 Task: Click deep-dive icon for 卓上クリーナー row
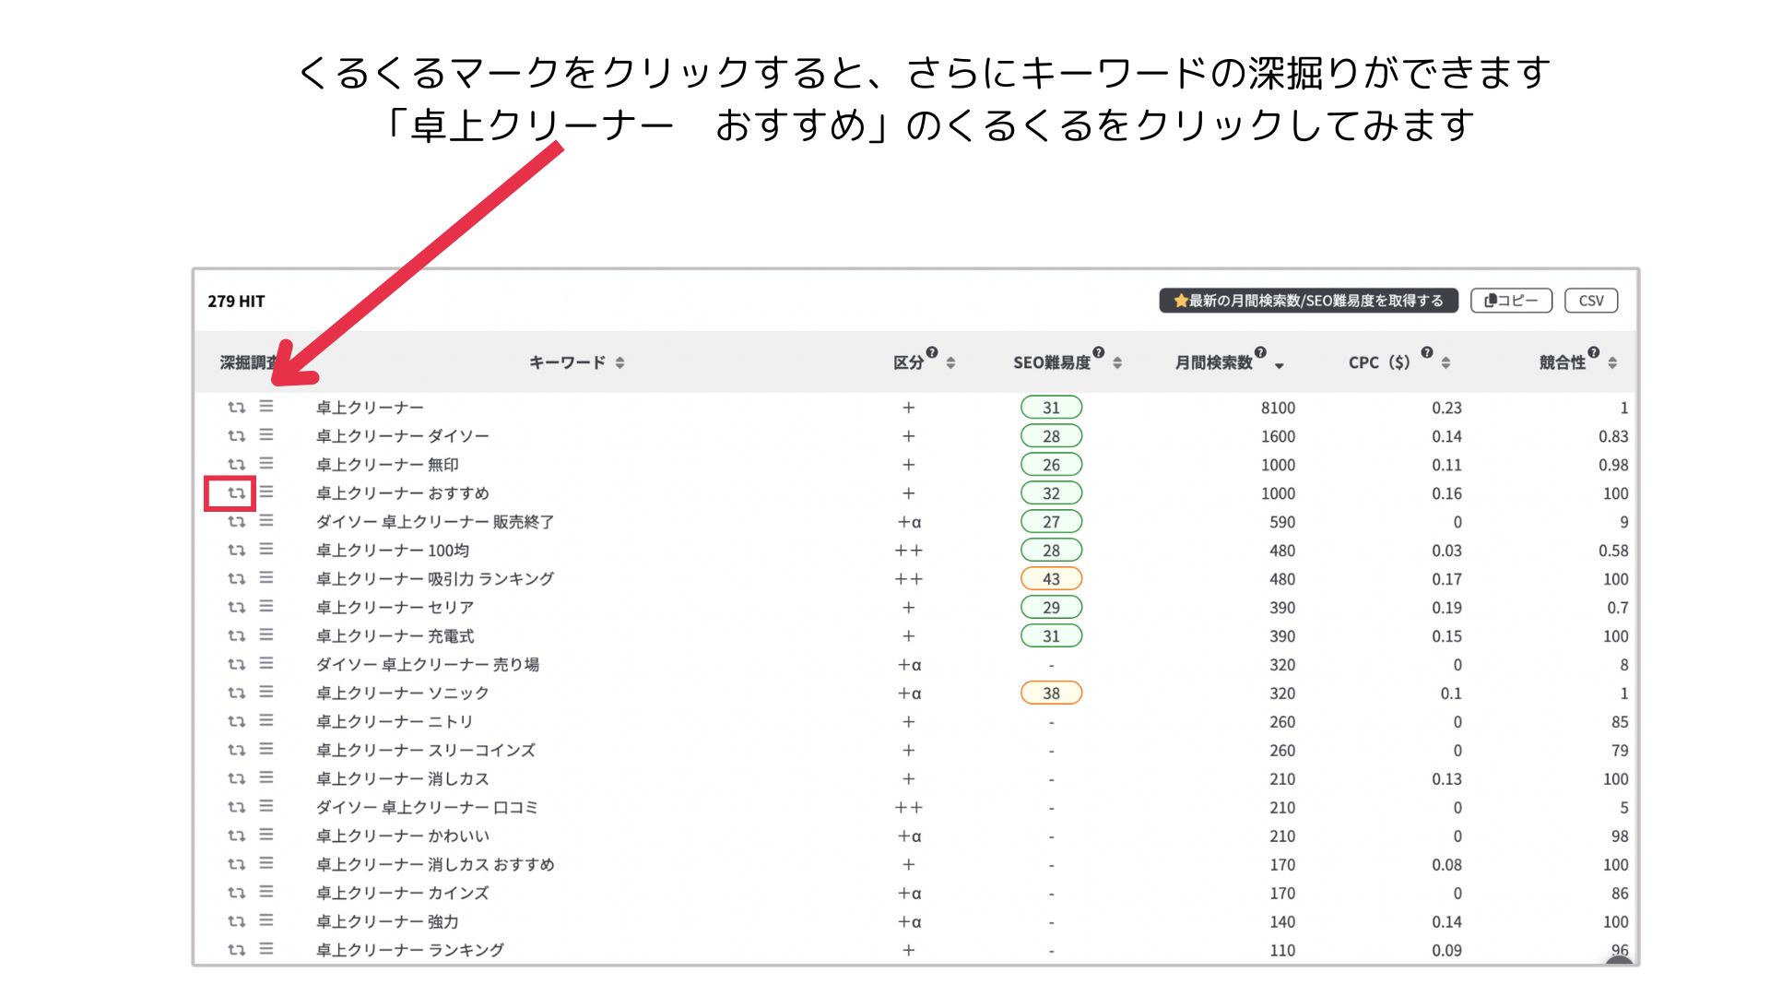[237, 408]
